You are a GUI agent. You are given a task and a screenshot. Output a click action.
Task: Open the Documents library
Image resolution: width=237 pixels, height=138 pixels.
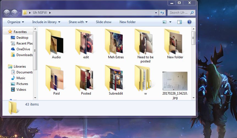tap(22, 72)
